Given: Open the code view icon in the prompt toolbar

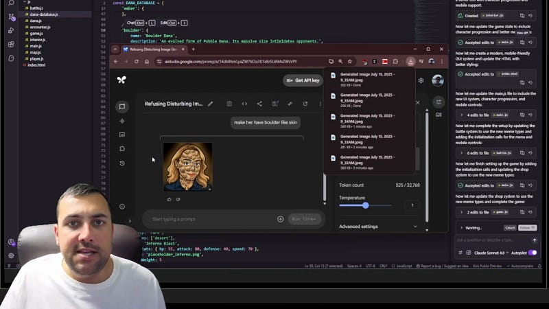Looking at the screenshot, I should tap(244, 104).
